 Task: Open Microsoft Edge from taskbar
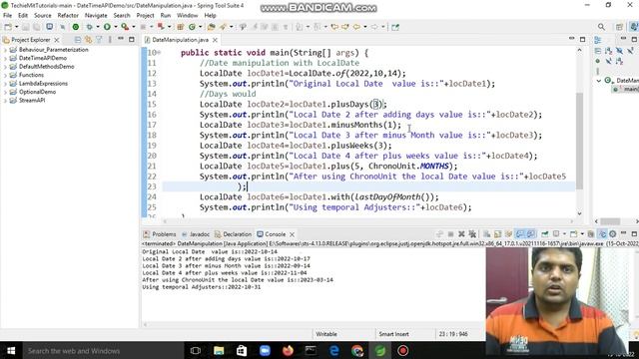[334, 350]
